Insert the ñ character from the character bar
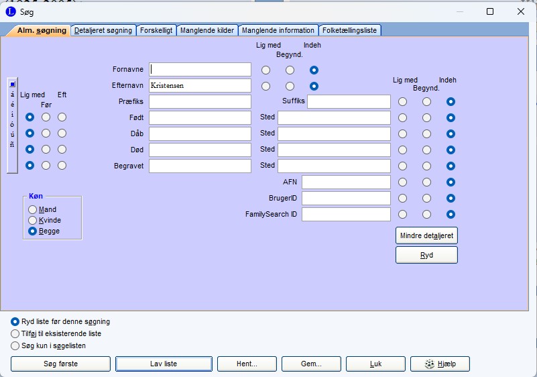 coord(12,145)
